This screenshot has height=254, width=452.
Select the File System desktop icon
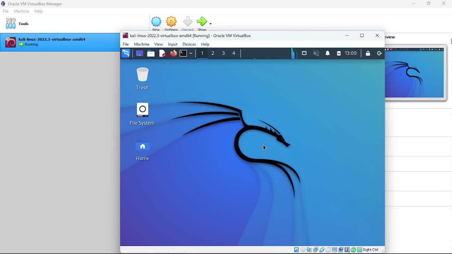(x=142, y=114)
